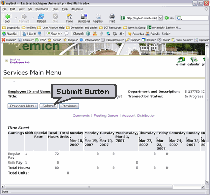Open the Forms dropdown in developer toolbar
210x195 pixels.
55,40
